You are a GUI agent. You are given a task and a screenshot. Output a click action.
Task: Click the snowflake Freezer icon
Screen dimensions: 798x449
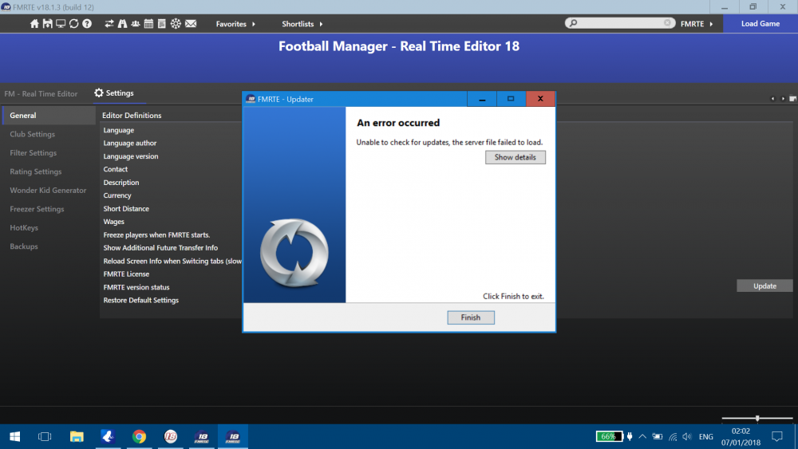(x=176, y=24)
